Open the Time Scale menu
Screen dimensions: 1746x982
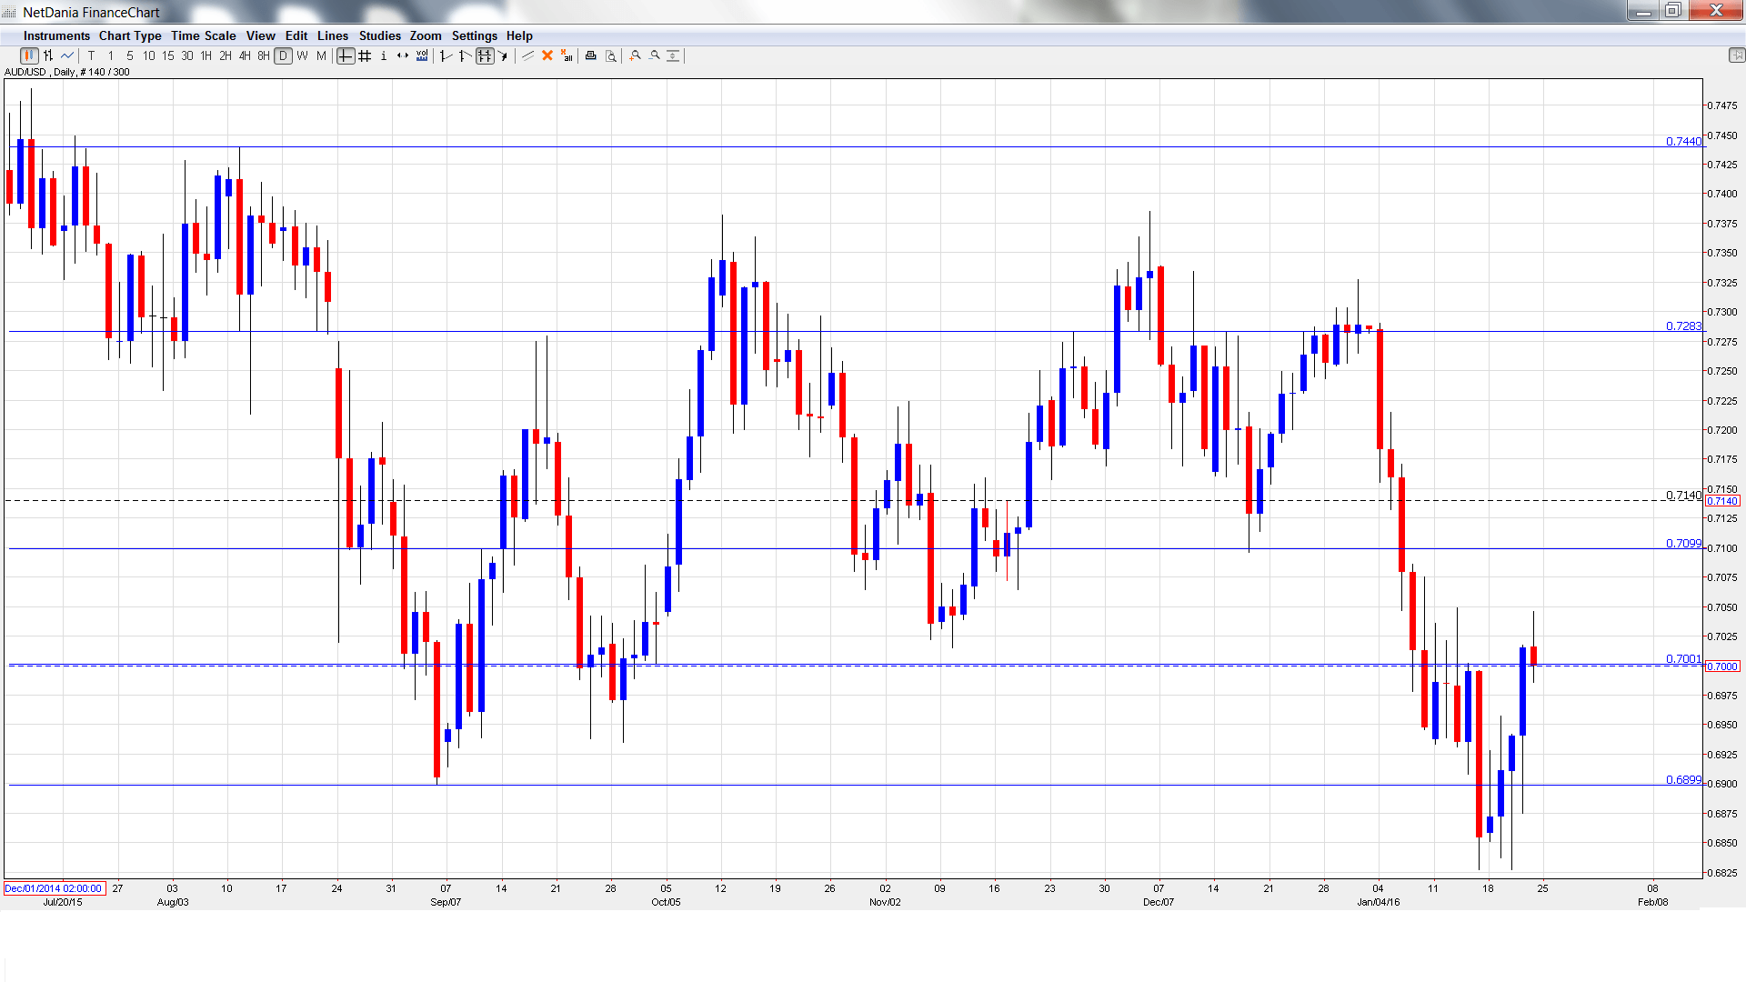pyautogui.click(x=203, y=35)
